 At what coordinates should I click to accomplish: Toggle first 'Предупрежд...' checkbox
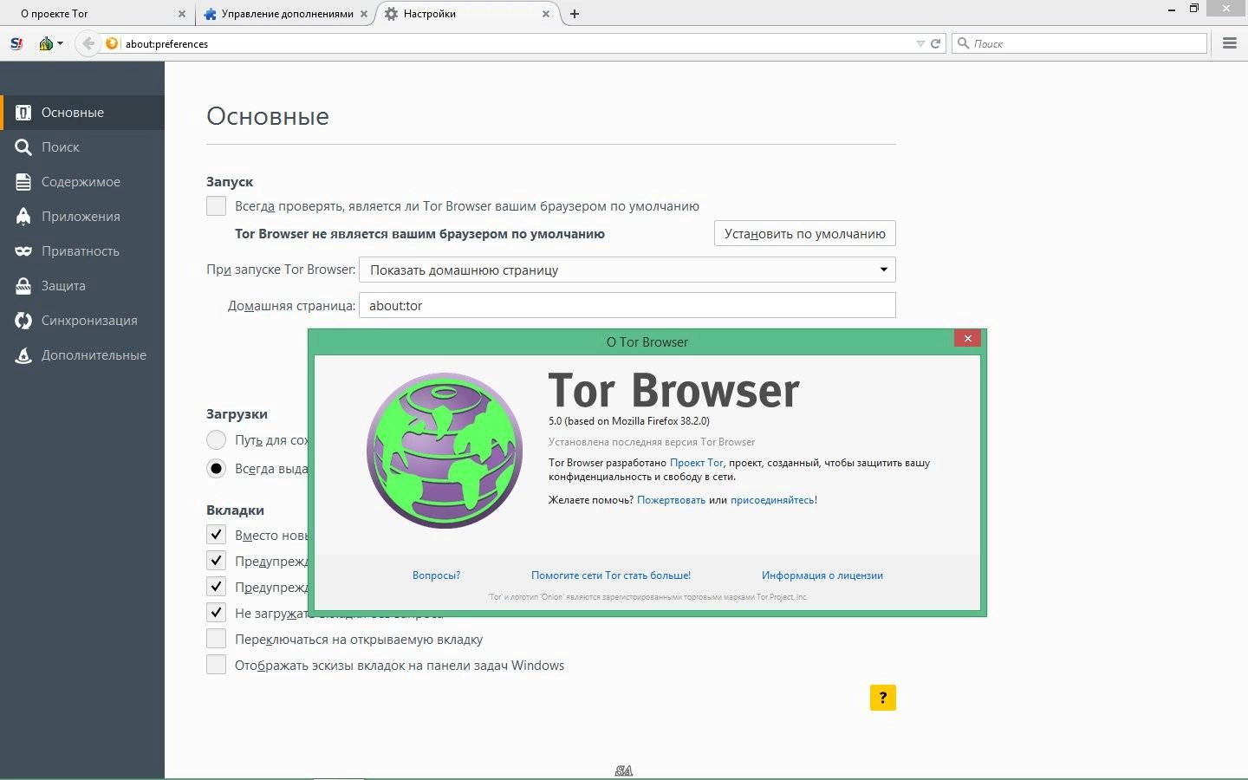[216, 561]
